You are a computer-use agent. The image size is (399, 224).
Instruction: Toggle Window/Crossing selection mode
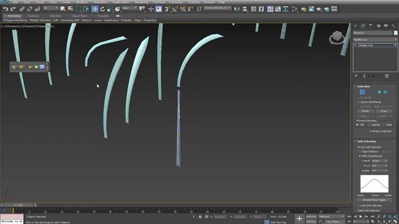click(x=86, y=9)
